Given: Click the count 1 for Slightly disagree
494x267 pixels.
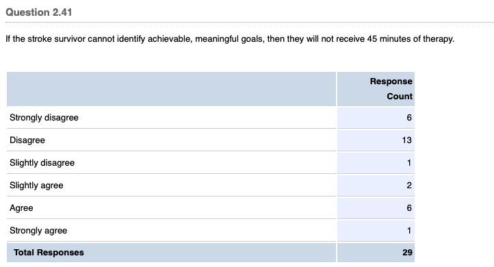Looking at the screenshot, I should pyautogui.click(x=409, y=163).
